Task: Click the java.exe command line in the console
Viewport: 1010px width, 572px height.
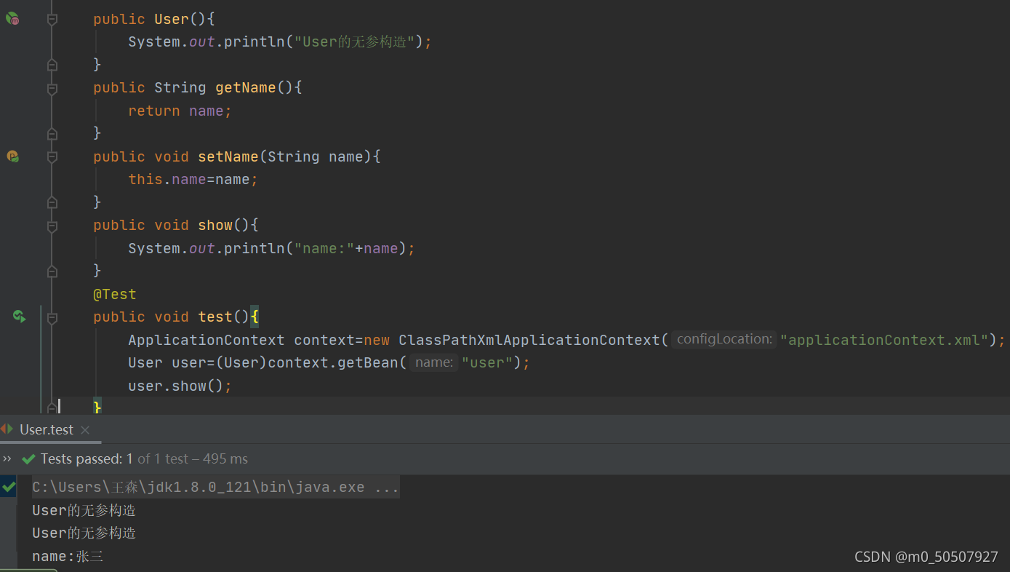Action: [216, 487]
